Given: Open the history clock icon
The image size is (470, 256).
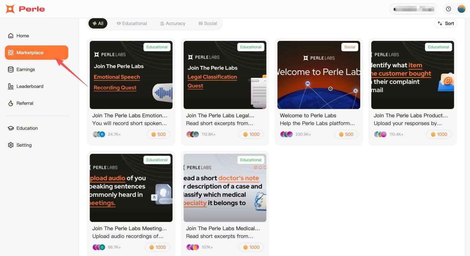Looking at the screenshot, I should (449, 9).
